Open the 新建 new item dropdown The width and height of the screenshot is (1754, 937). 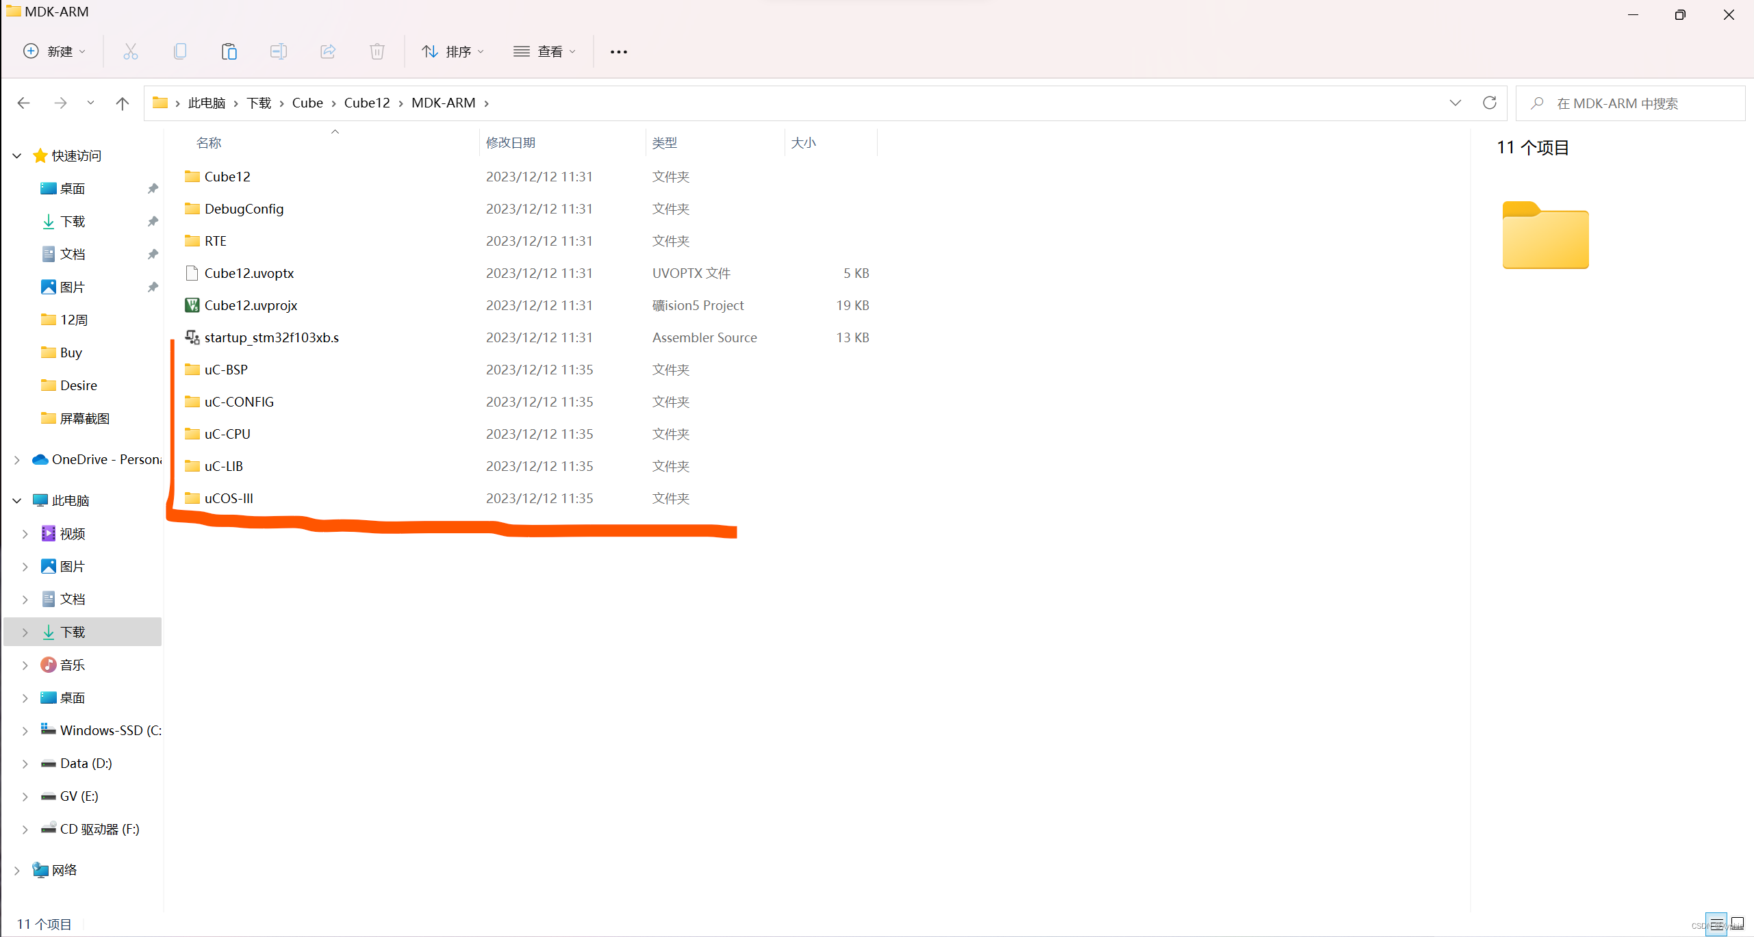54,51
